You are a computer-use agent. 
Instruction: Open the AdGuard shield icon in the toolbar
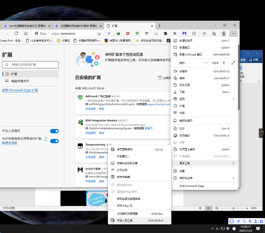pyautogui.click(x=137, y=33)
